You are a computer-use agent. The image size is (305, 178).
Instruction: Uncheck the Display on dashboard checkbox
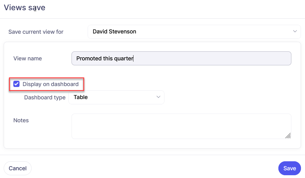16,84
